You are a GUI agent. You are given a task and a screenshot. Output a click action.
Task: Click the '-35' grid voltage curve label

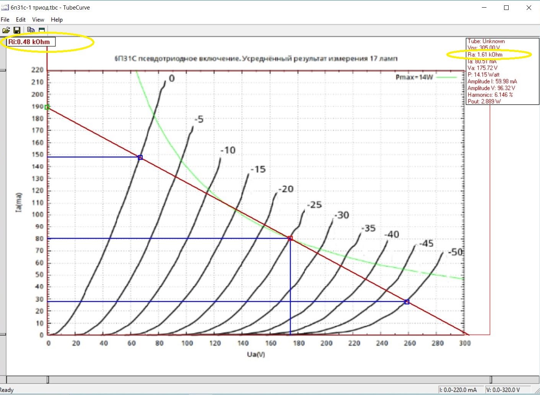369,229
